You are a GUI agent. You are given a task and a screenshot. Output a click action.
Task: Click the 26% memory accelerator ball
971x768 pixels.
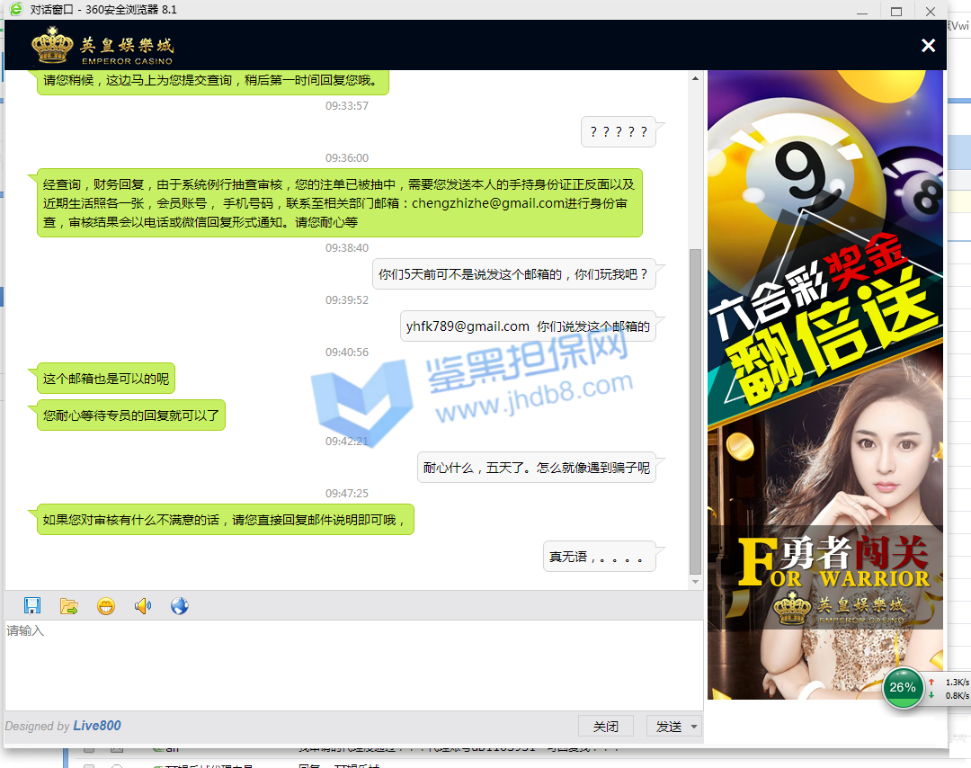(902, 688)
